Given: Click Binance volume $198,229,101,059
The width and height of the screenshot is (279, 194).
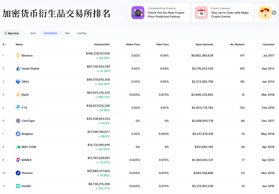Looking at the screenshot, I should tap(98, 53).
